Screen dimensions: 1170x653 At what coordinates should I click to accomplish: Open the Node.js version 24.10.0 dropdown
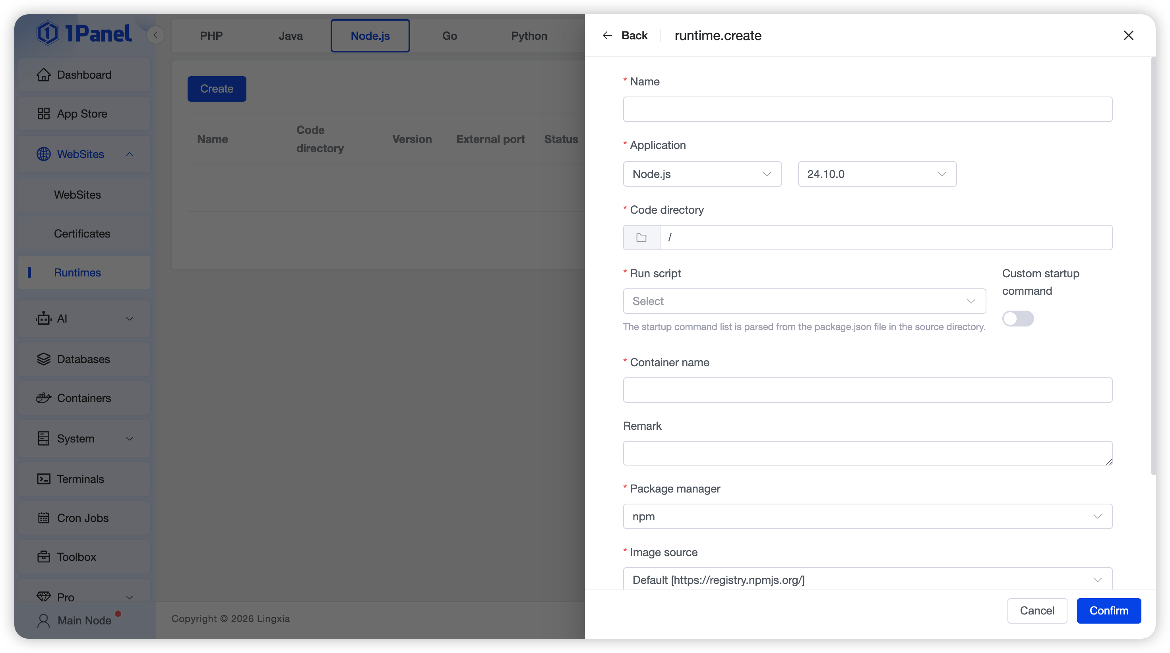coord(877,174)
